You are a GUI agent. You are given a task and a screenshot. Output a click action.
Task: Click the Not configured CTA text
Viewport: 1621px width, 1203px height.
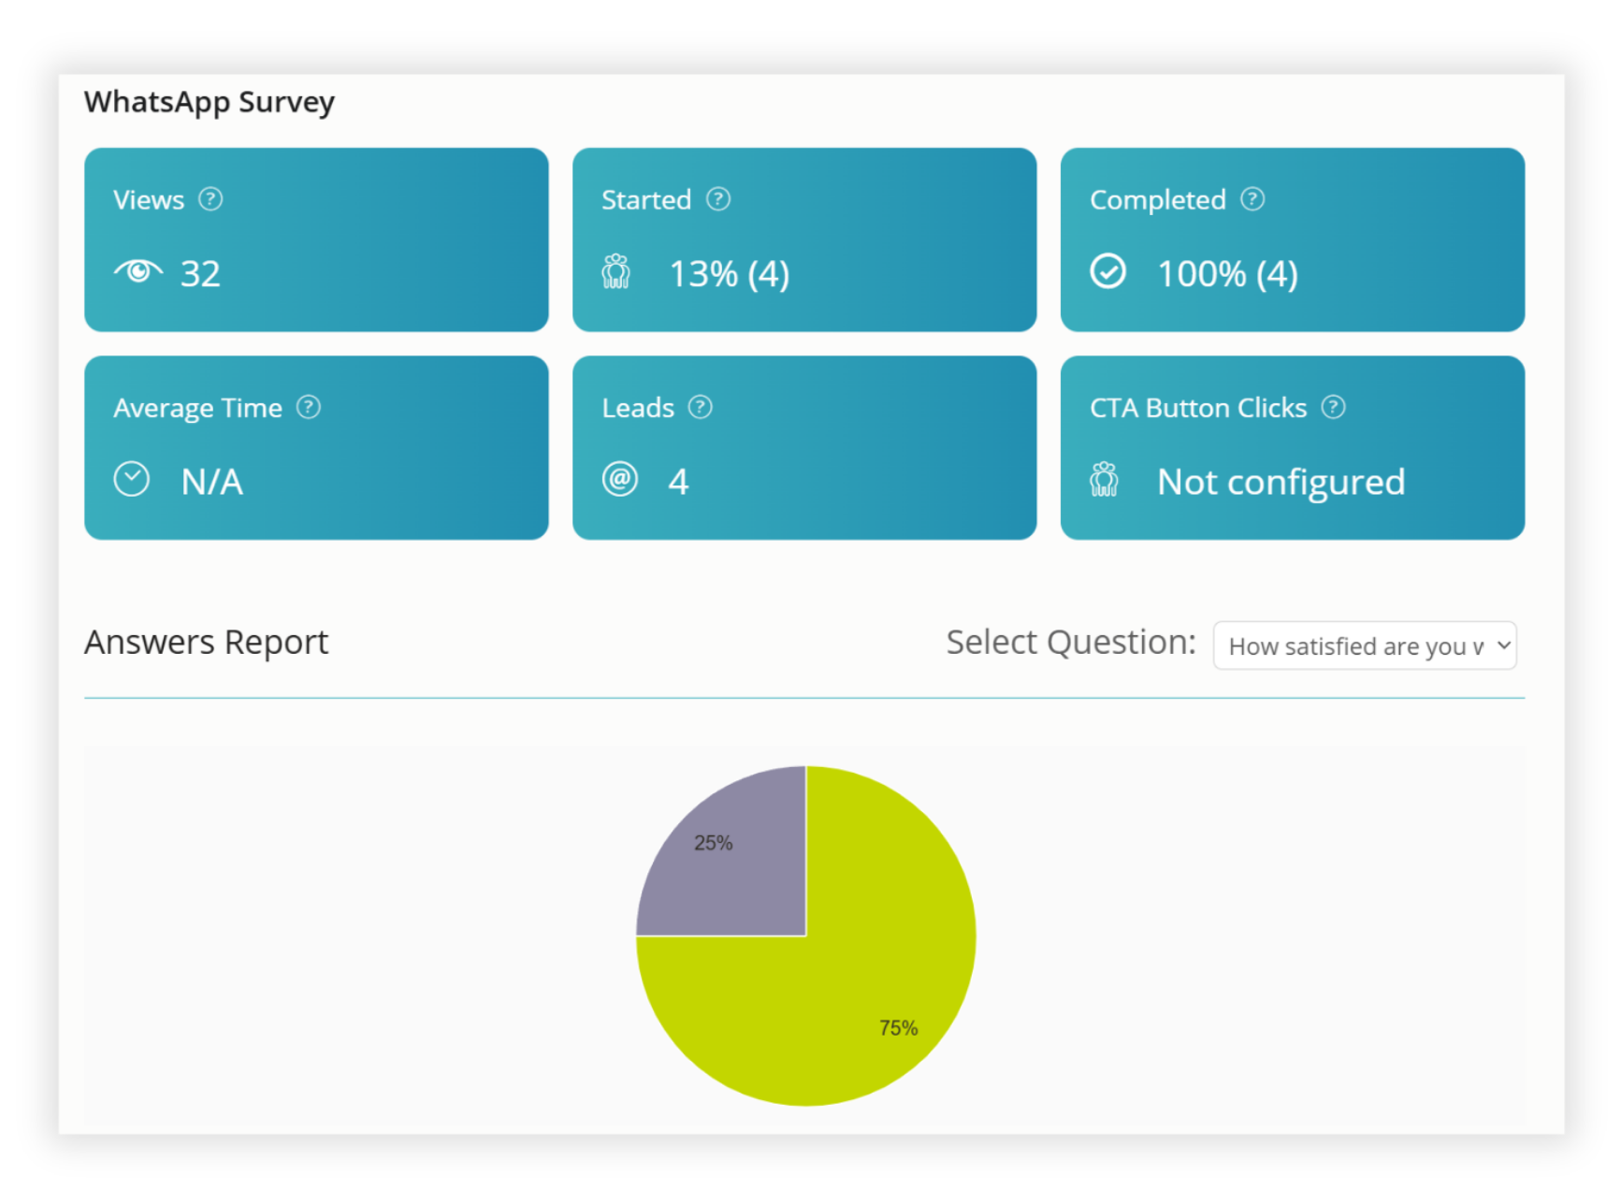click(x=1281, y=481)
